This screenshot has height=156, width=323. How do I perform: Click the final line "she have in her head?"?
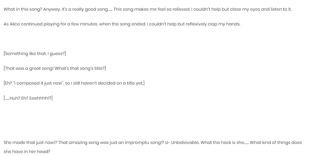tap(27, 152)
